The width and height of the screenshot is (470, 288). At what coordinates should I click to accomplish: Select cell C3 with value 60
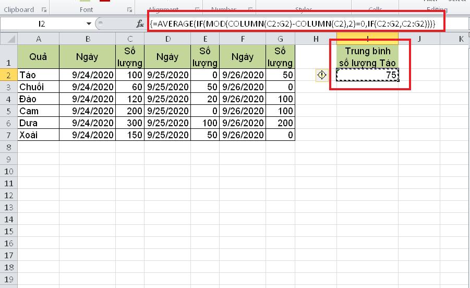point(130,87)
